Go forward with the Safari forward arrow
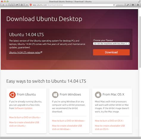 [7, 5]
